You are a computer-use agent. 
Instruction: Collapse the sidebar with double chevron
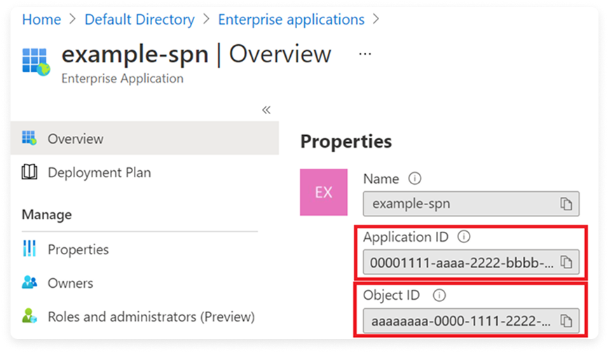(266, 110)
